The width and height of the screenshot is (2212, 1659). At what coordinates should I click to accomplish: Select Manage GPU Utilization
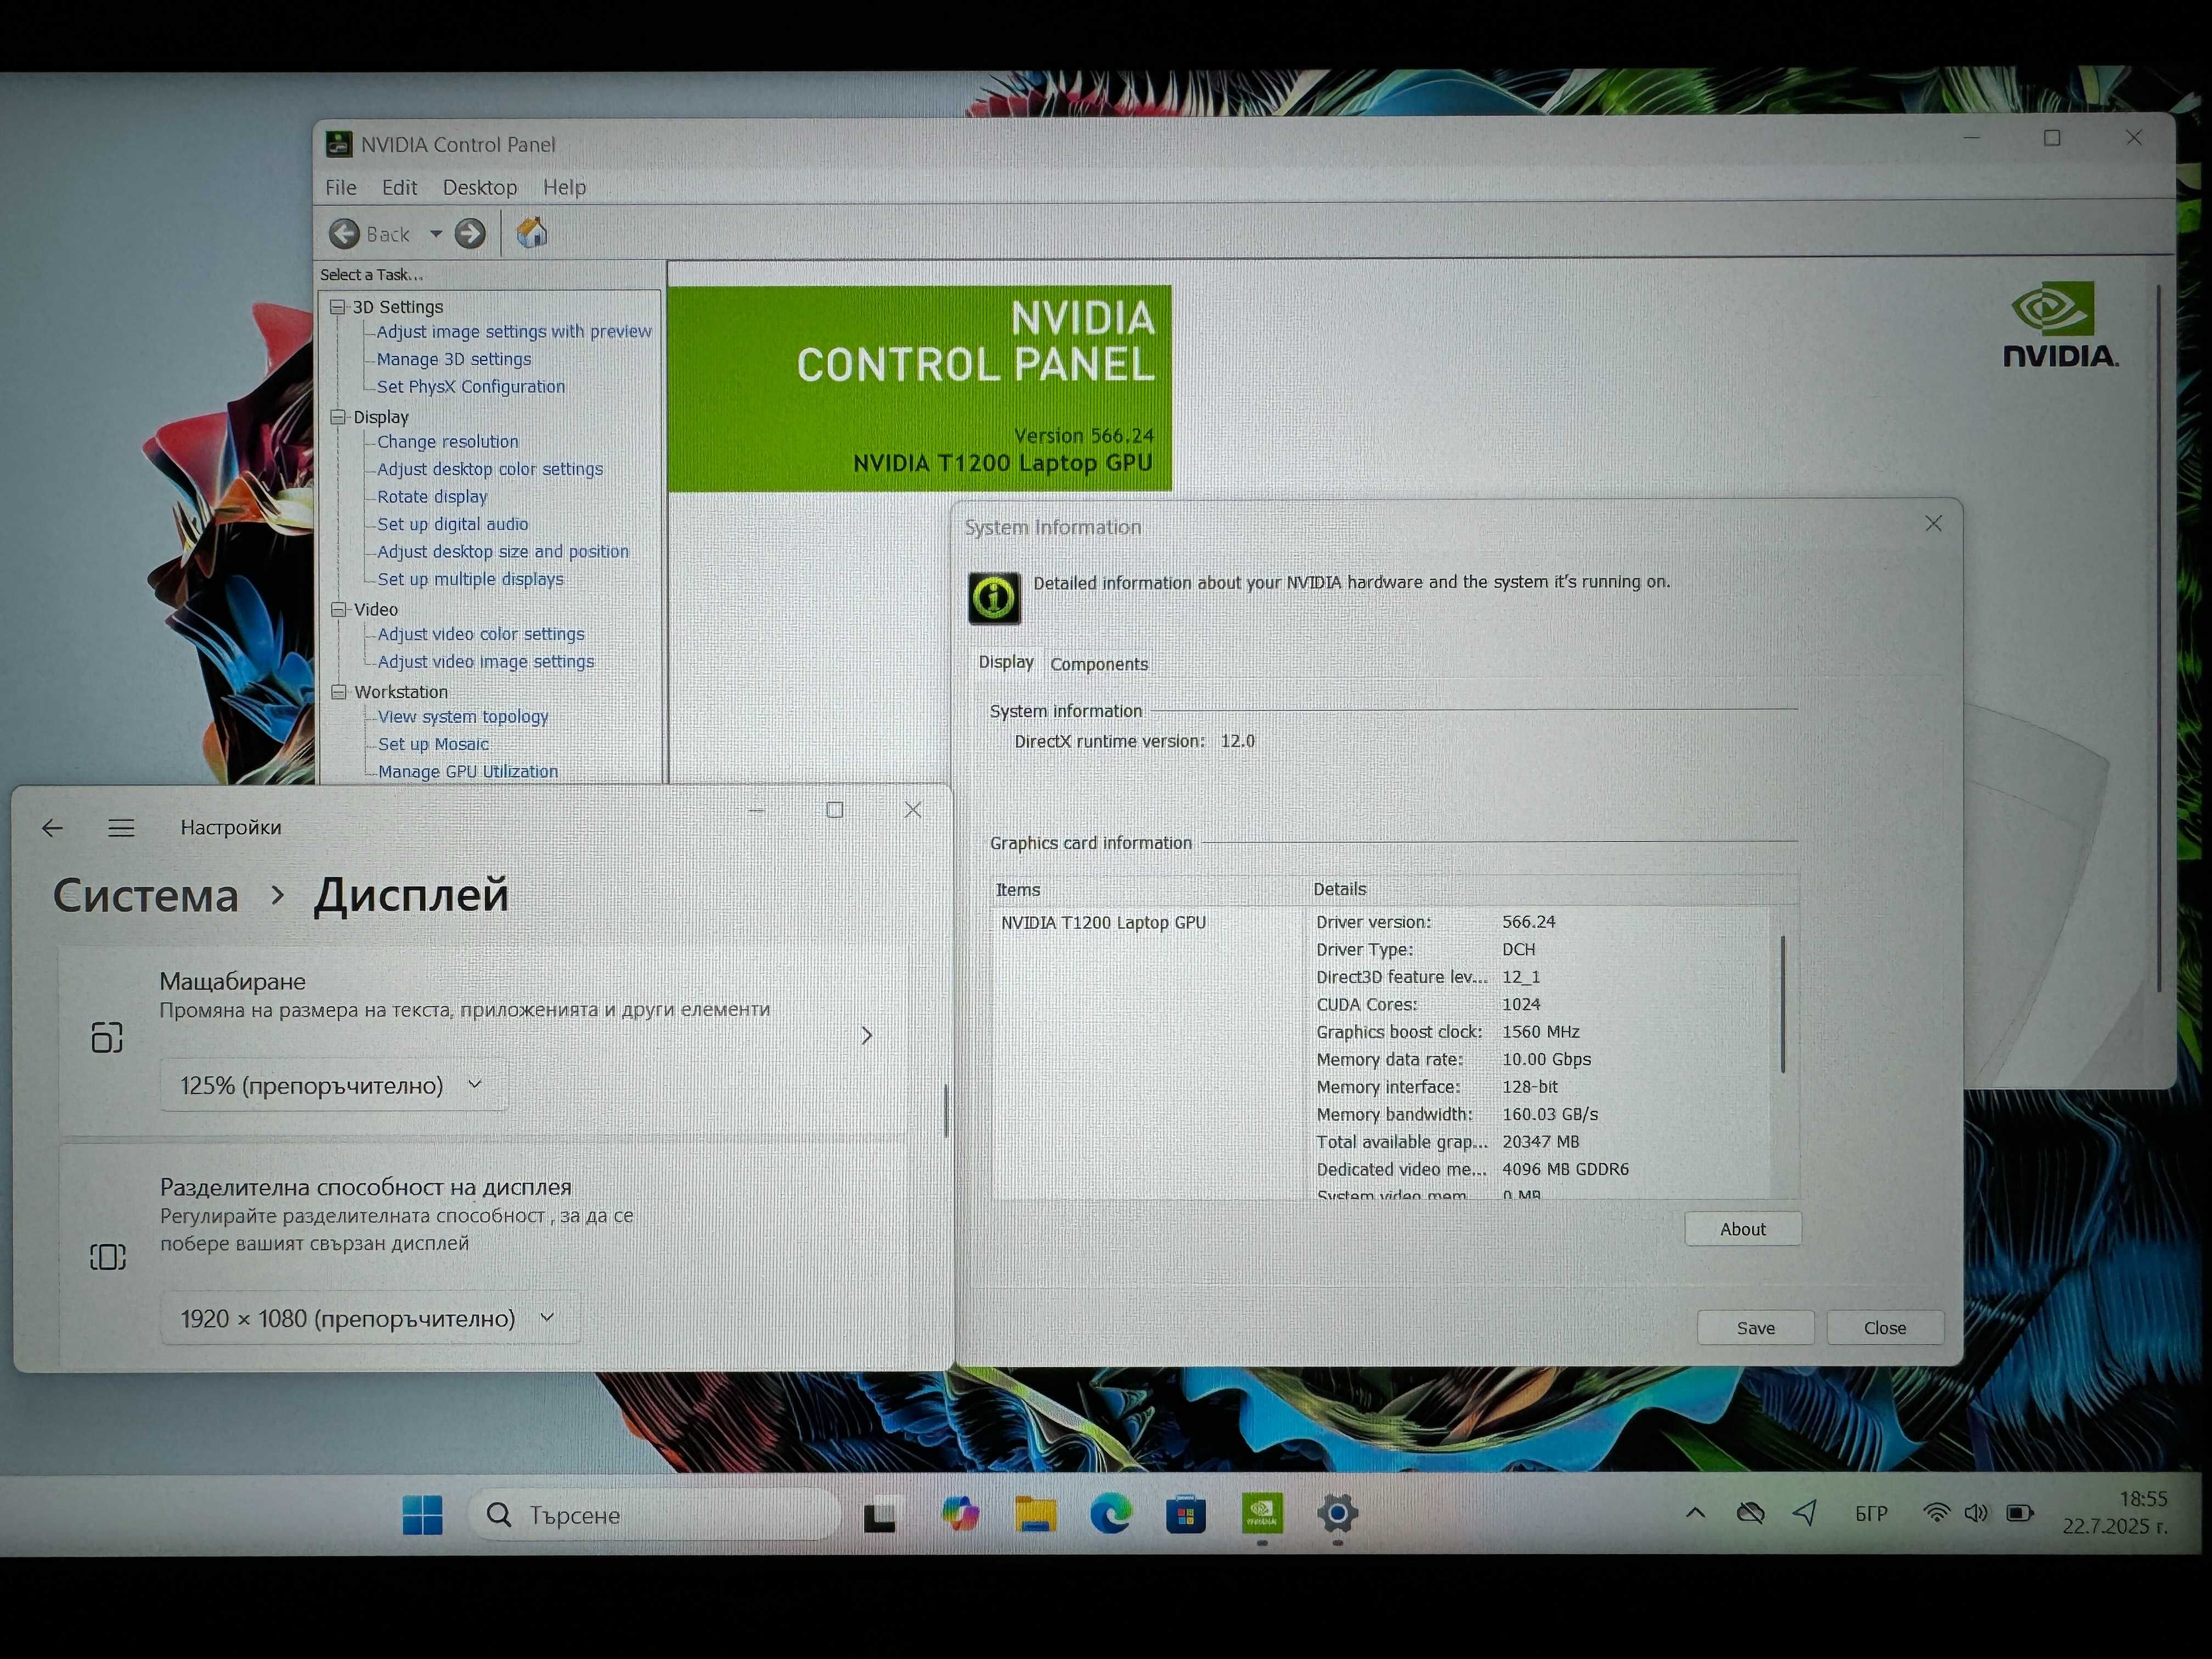click(468, 771)
